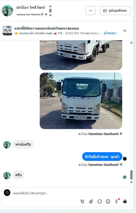Open the emoji picker smiley icon
Screen dimensions: 136x213
click(108, 201)
